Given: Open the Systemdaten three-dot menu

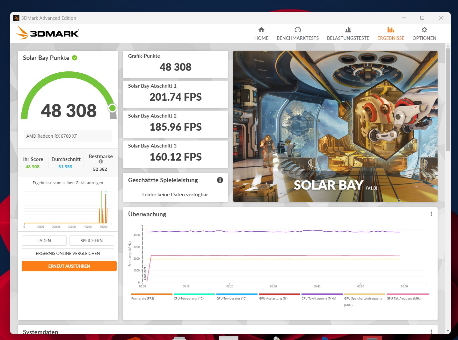Looking at the screenshot, I should click(431, 332).
